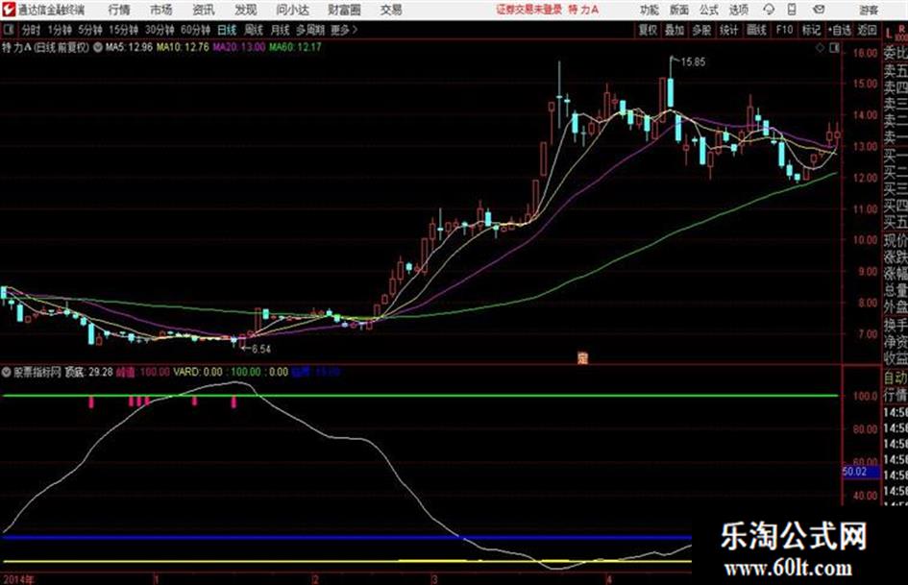The height and width of the screenshot is (585, 908).
Task: Open the 市场 menu
Action: (161, 10)
